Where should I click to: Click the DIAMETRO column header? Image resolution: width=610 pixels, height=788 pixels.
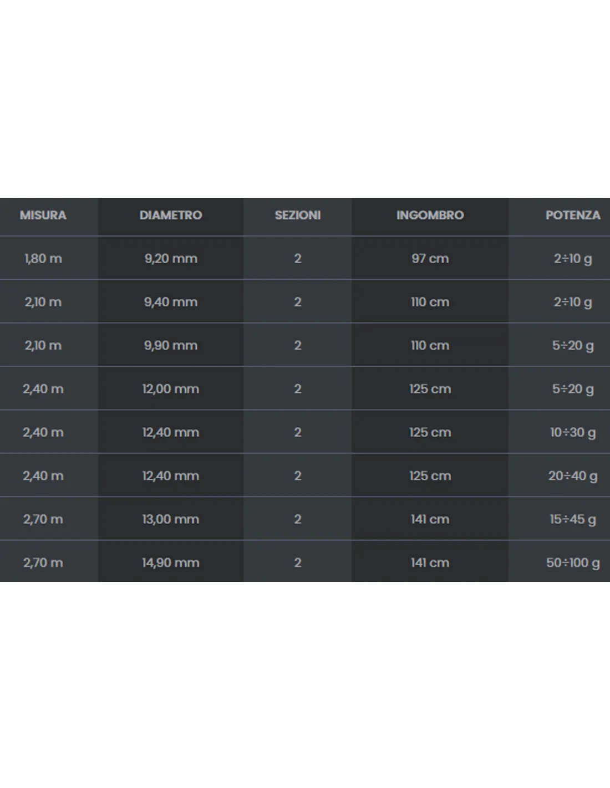171,215
